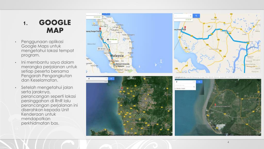Click the walking mode icon on Kedah coast satellite map
The width and height of the screenshot is (264, 149).
pyautogui.click(x=89, y=79)
